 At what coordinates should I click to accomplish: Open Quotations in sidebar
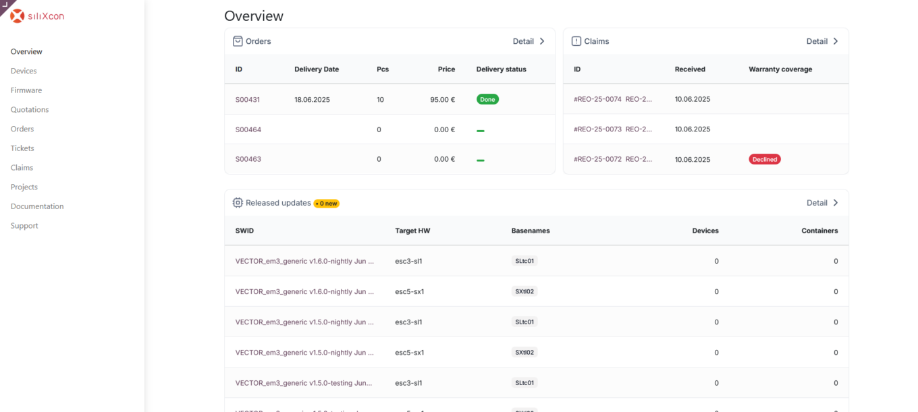(x=30, y=109)
